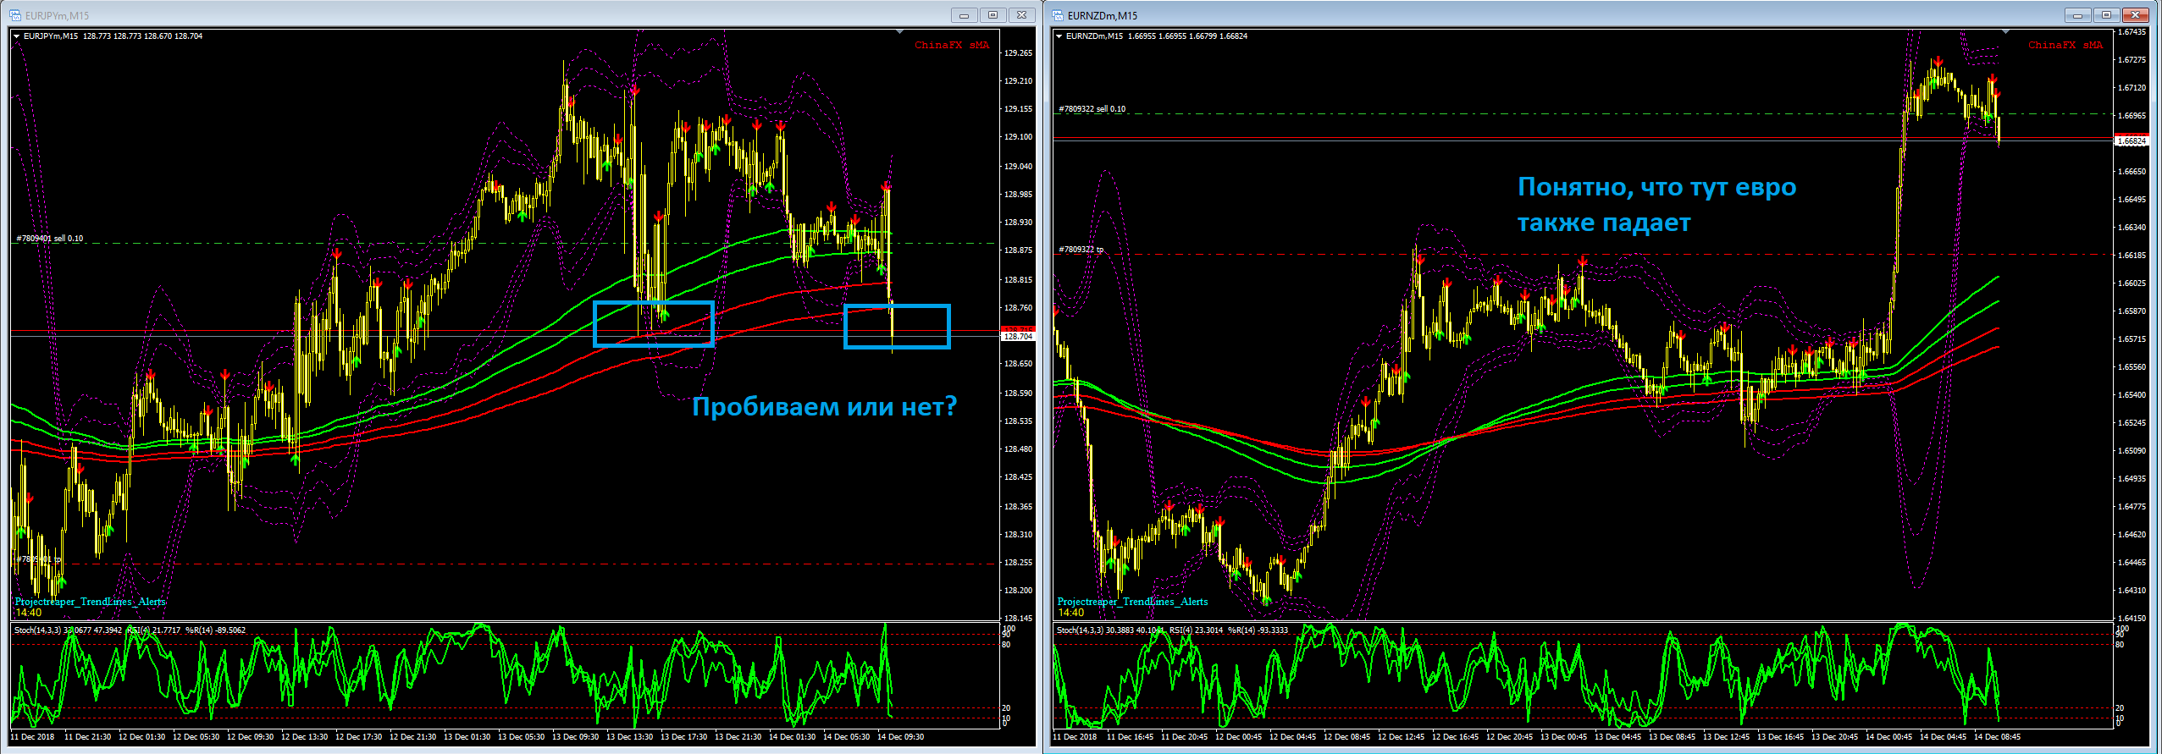Screen dimensions: 2162x754
Task: Open dropdown arrow beside EURNZDm,M15 OHLC header
Action: (1059, 36)
